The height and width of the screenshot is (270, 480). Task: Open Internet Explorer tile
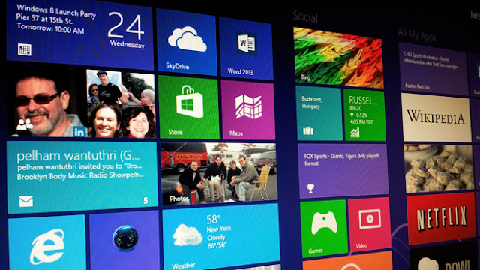pyautogui.click(x=46, y=242)
